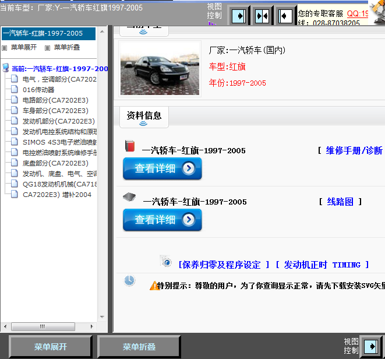Image resolution: width=385 pixels, height=359 pixels.
Task: Click the right-arrow view control icon at top
Action: click(239, 16)
